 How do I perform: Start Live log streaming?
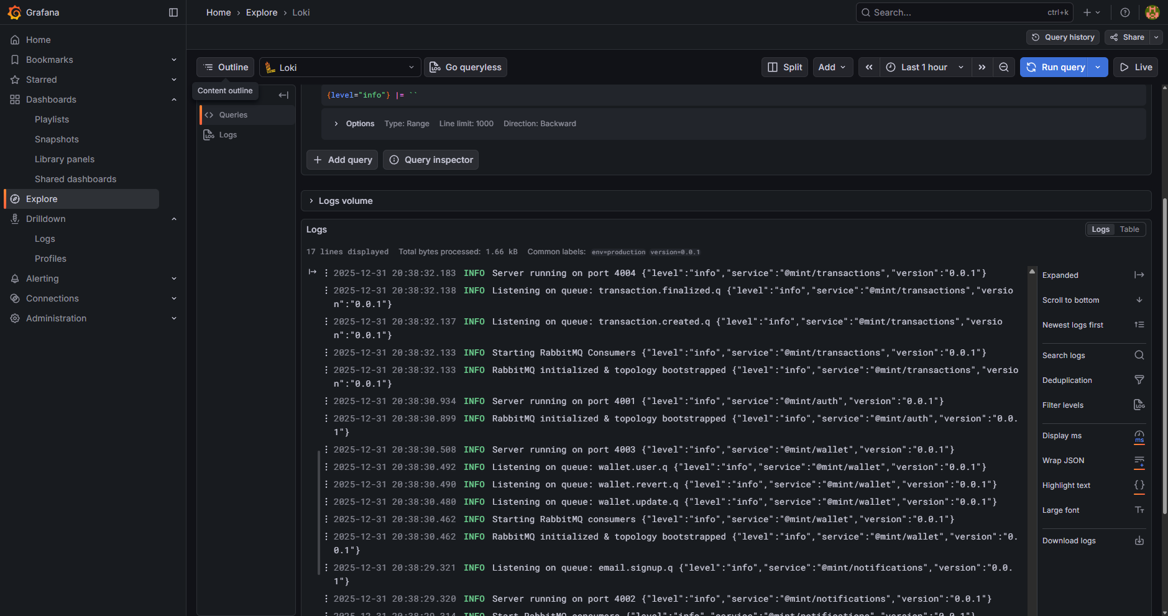tap(1136, 67)
